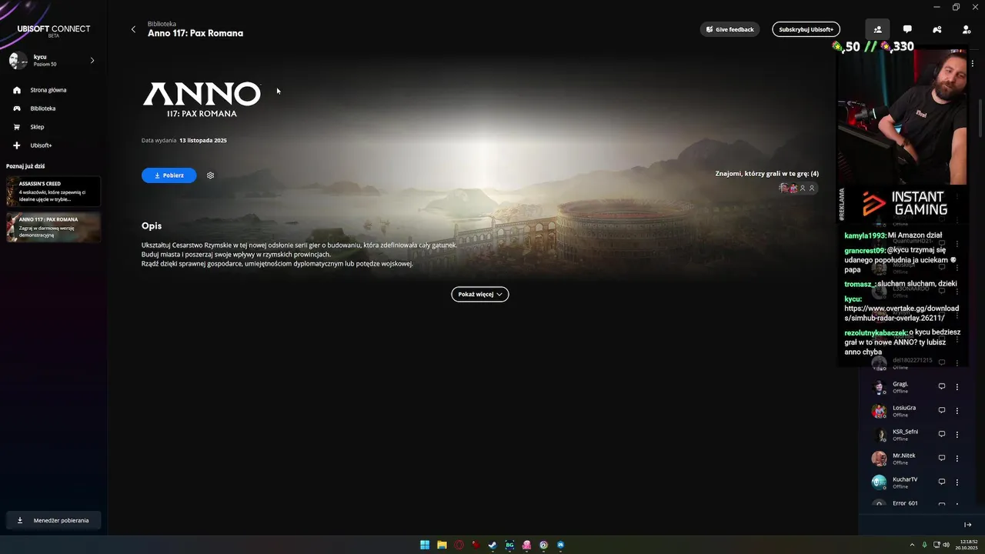The image size is (985, 554).
Task: Expand the kycu profile chevron
Action: [x=92, y=60]
